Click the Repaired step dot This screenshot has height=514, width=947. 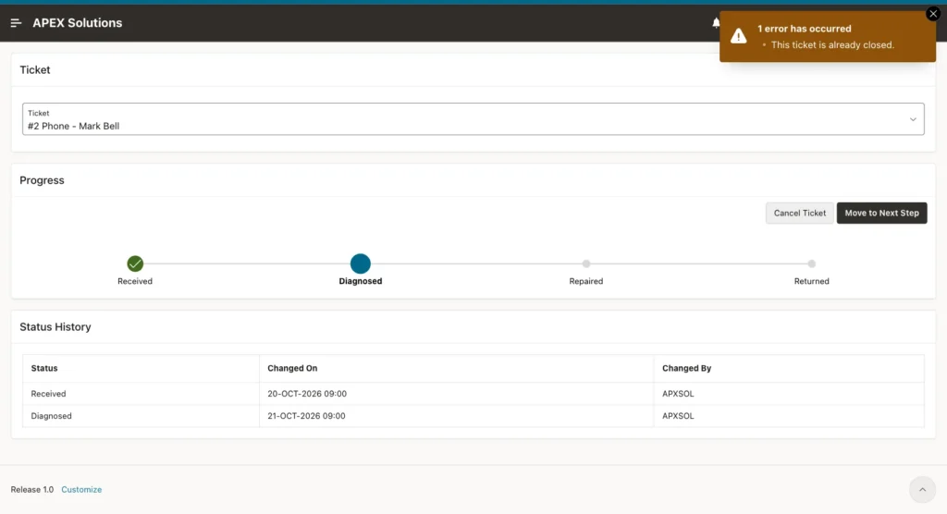(585, 263)
